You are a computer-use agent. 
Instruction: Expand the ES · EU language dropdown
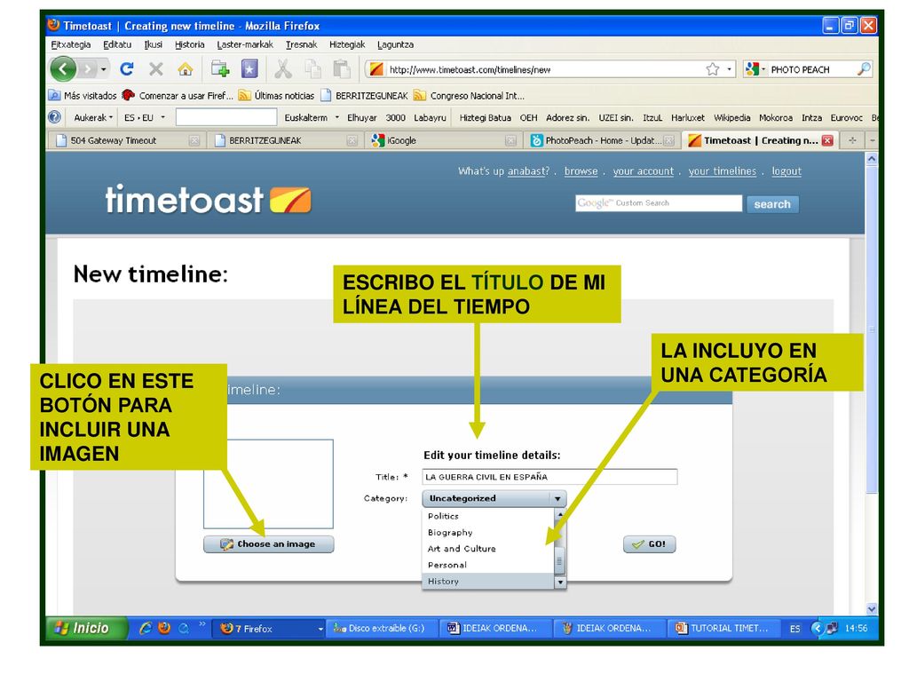(x=145, y=117)
